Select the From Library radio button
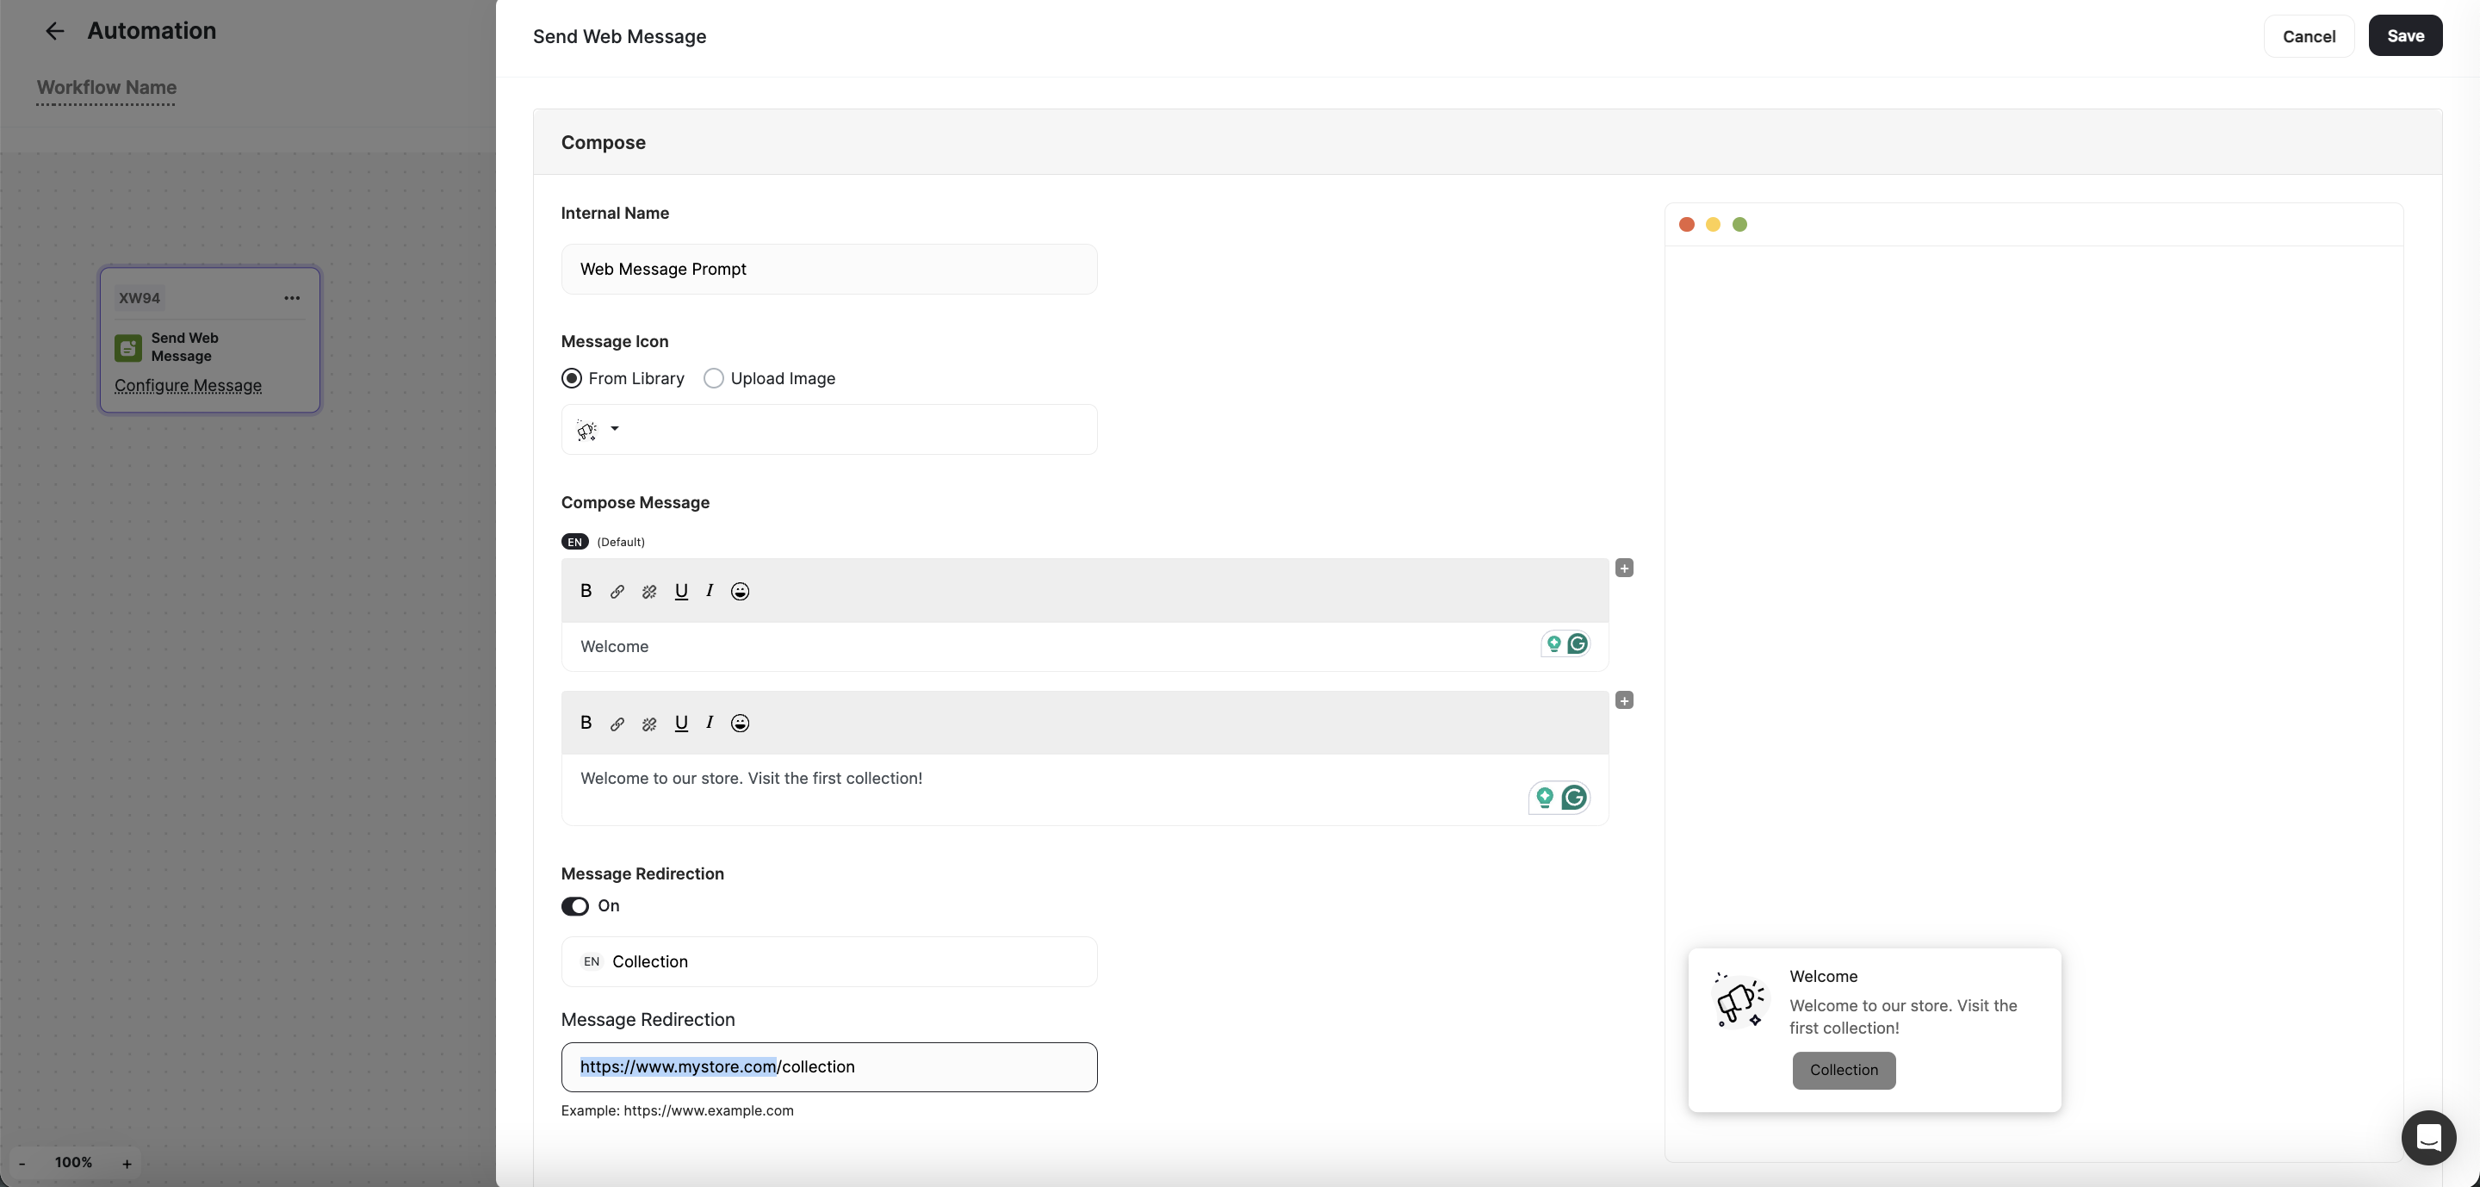This screenshot has height=1187, width=2480. tap(571, 377)
